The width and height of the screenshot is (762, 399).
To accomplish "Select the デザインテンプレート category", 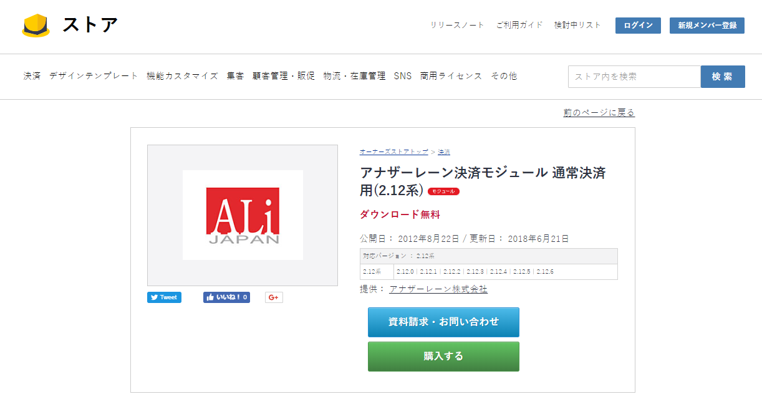I will 94,76.
